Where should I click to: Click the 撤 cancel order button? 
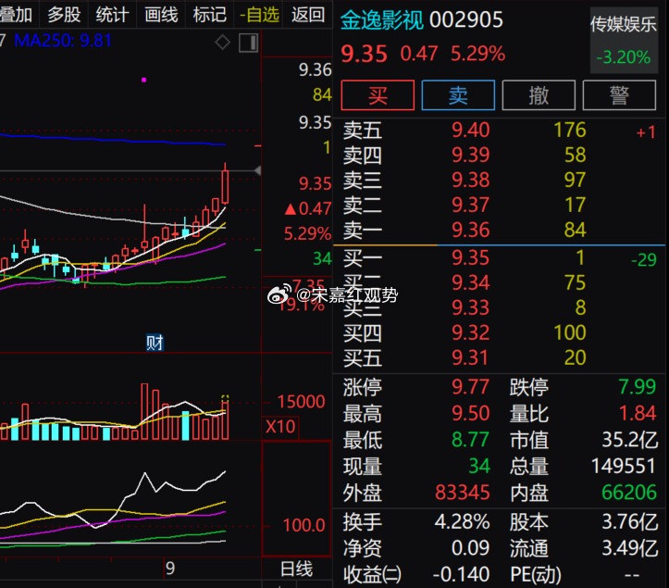tap(539, 94)
